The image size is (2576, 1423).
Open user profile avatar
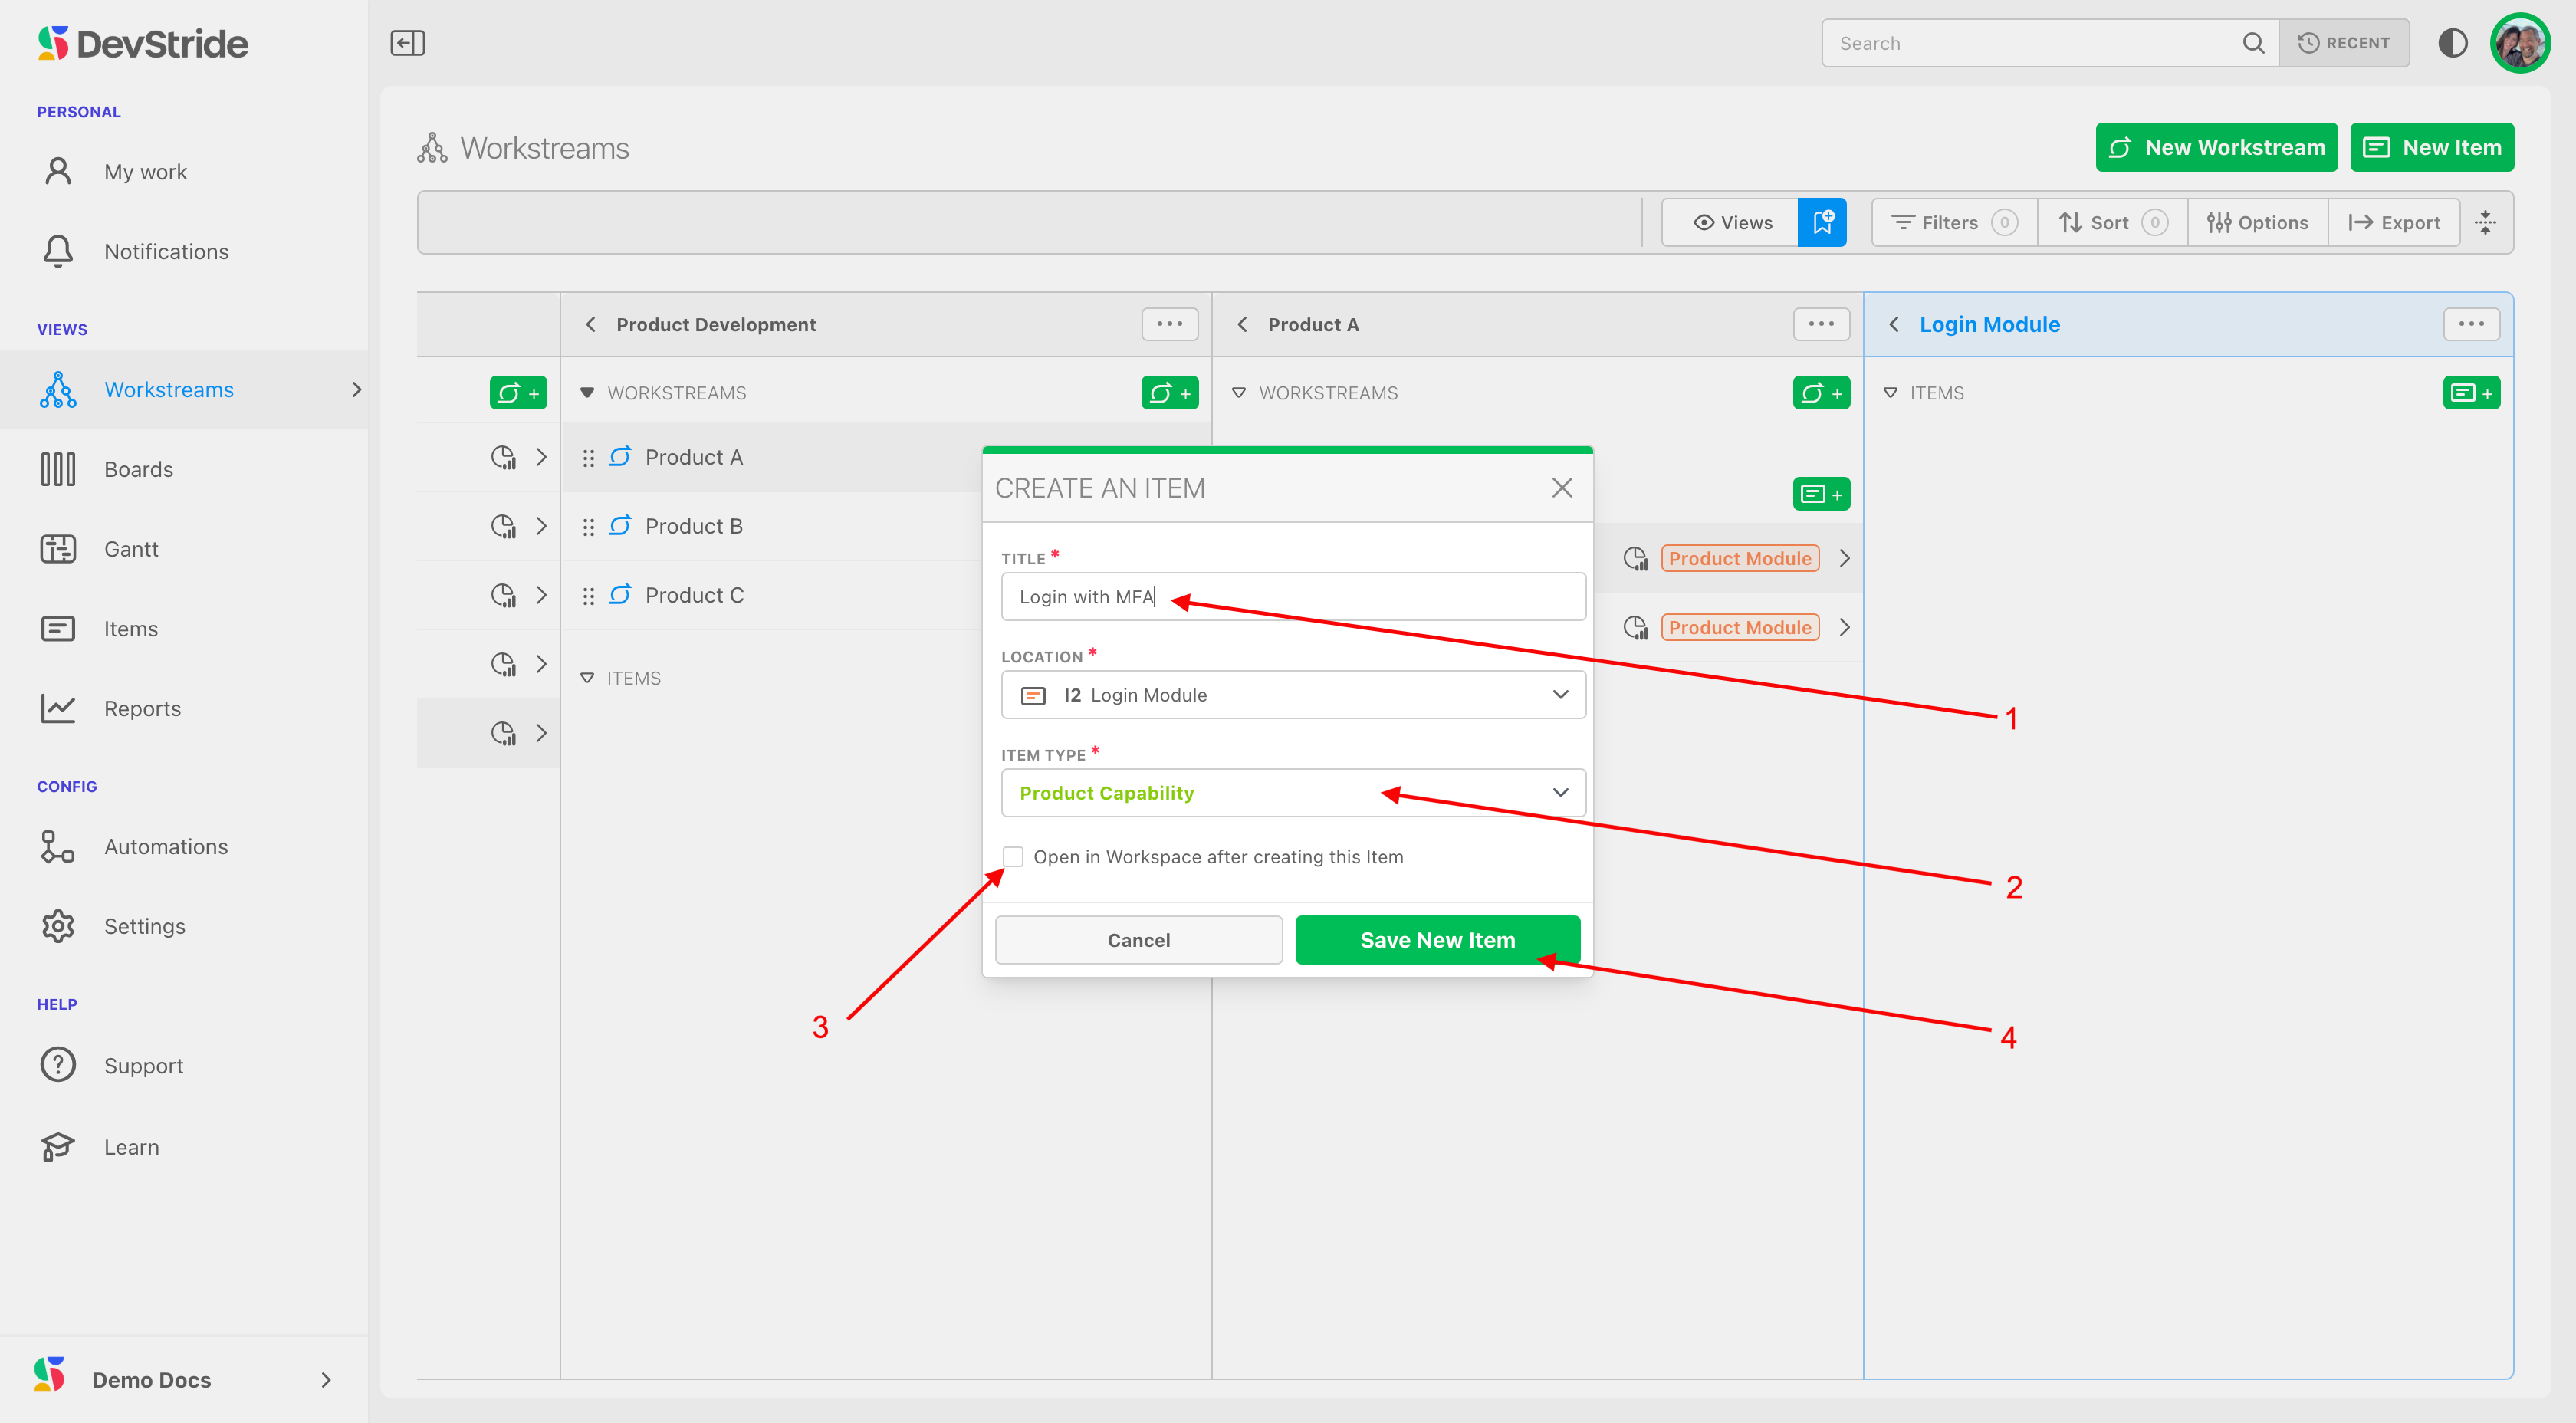tap(2520, 43)
